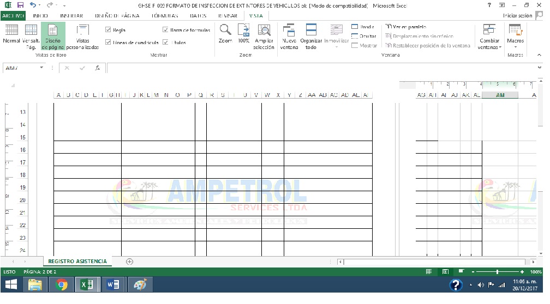Zoom out with minus button

473,272
